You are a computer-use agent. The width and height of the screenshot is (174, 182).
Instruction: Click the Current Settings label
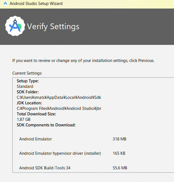pos(27,73)
